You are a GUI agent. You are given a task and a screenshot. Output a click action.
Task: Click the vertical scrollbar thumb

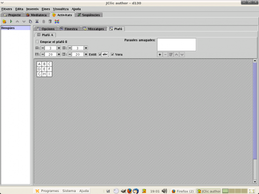pyautogui.click(x=255, y=111)
